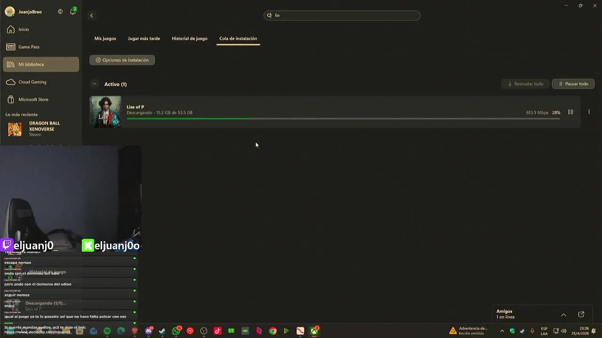Image resolution: width=602 pixels, height=338 pixels.
Task: Open more options for Lies of P
Action: coord(589,112)
